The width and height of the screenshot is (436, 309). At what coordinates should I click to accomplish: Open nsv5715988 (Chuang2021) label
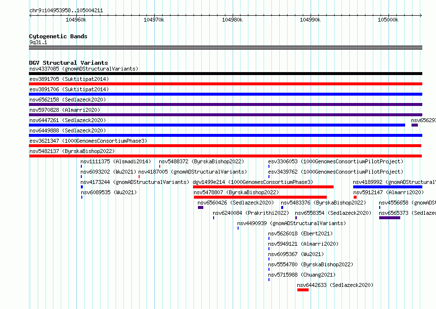coord(302,275)
